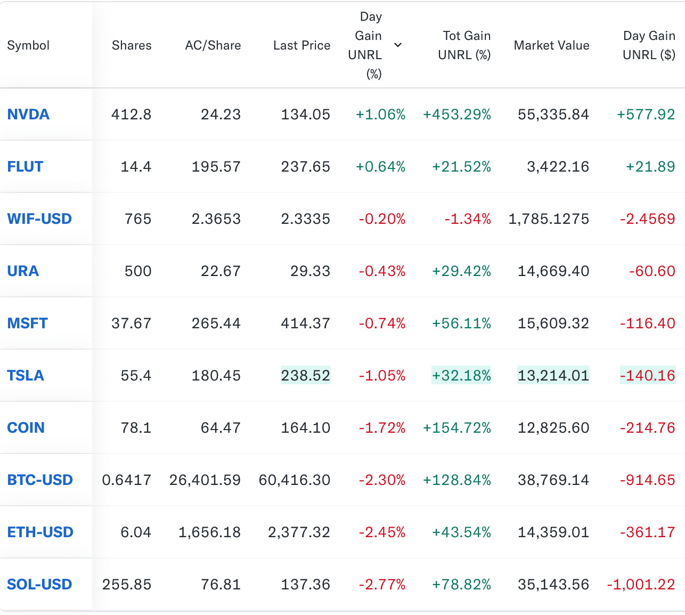
Task: Select COIN total gain +154.72%
Action: coord(457,428)
